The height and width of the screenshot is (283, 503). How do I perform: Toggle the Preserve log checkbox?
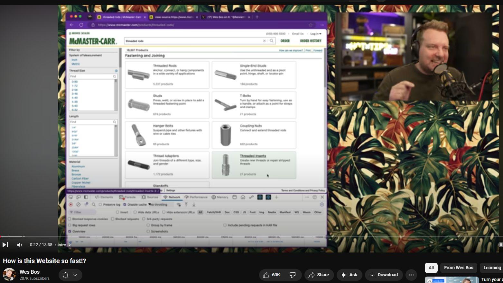(x=100, y=205)
